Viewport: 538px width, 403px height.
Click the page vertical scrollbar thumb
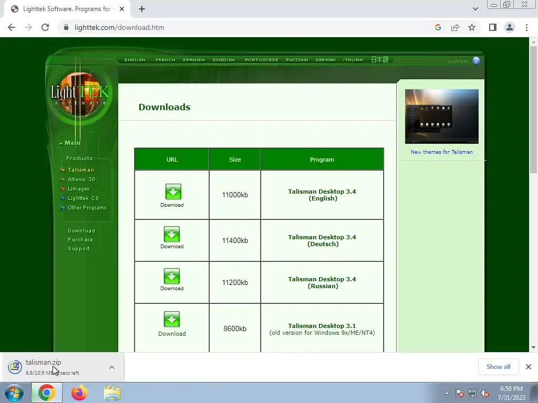[533, 110]
